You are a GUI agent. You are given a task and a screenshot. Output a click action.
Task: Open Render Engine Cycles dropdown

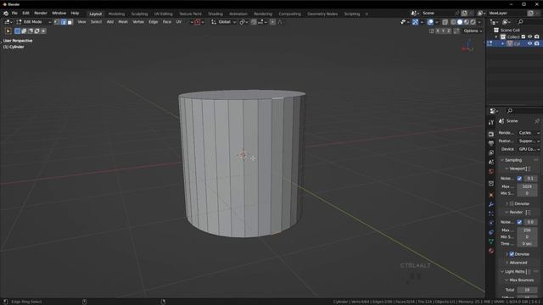529,133
